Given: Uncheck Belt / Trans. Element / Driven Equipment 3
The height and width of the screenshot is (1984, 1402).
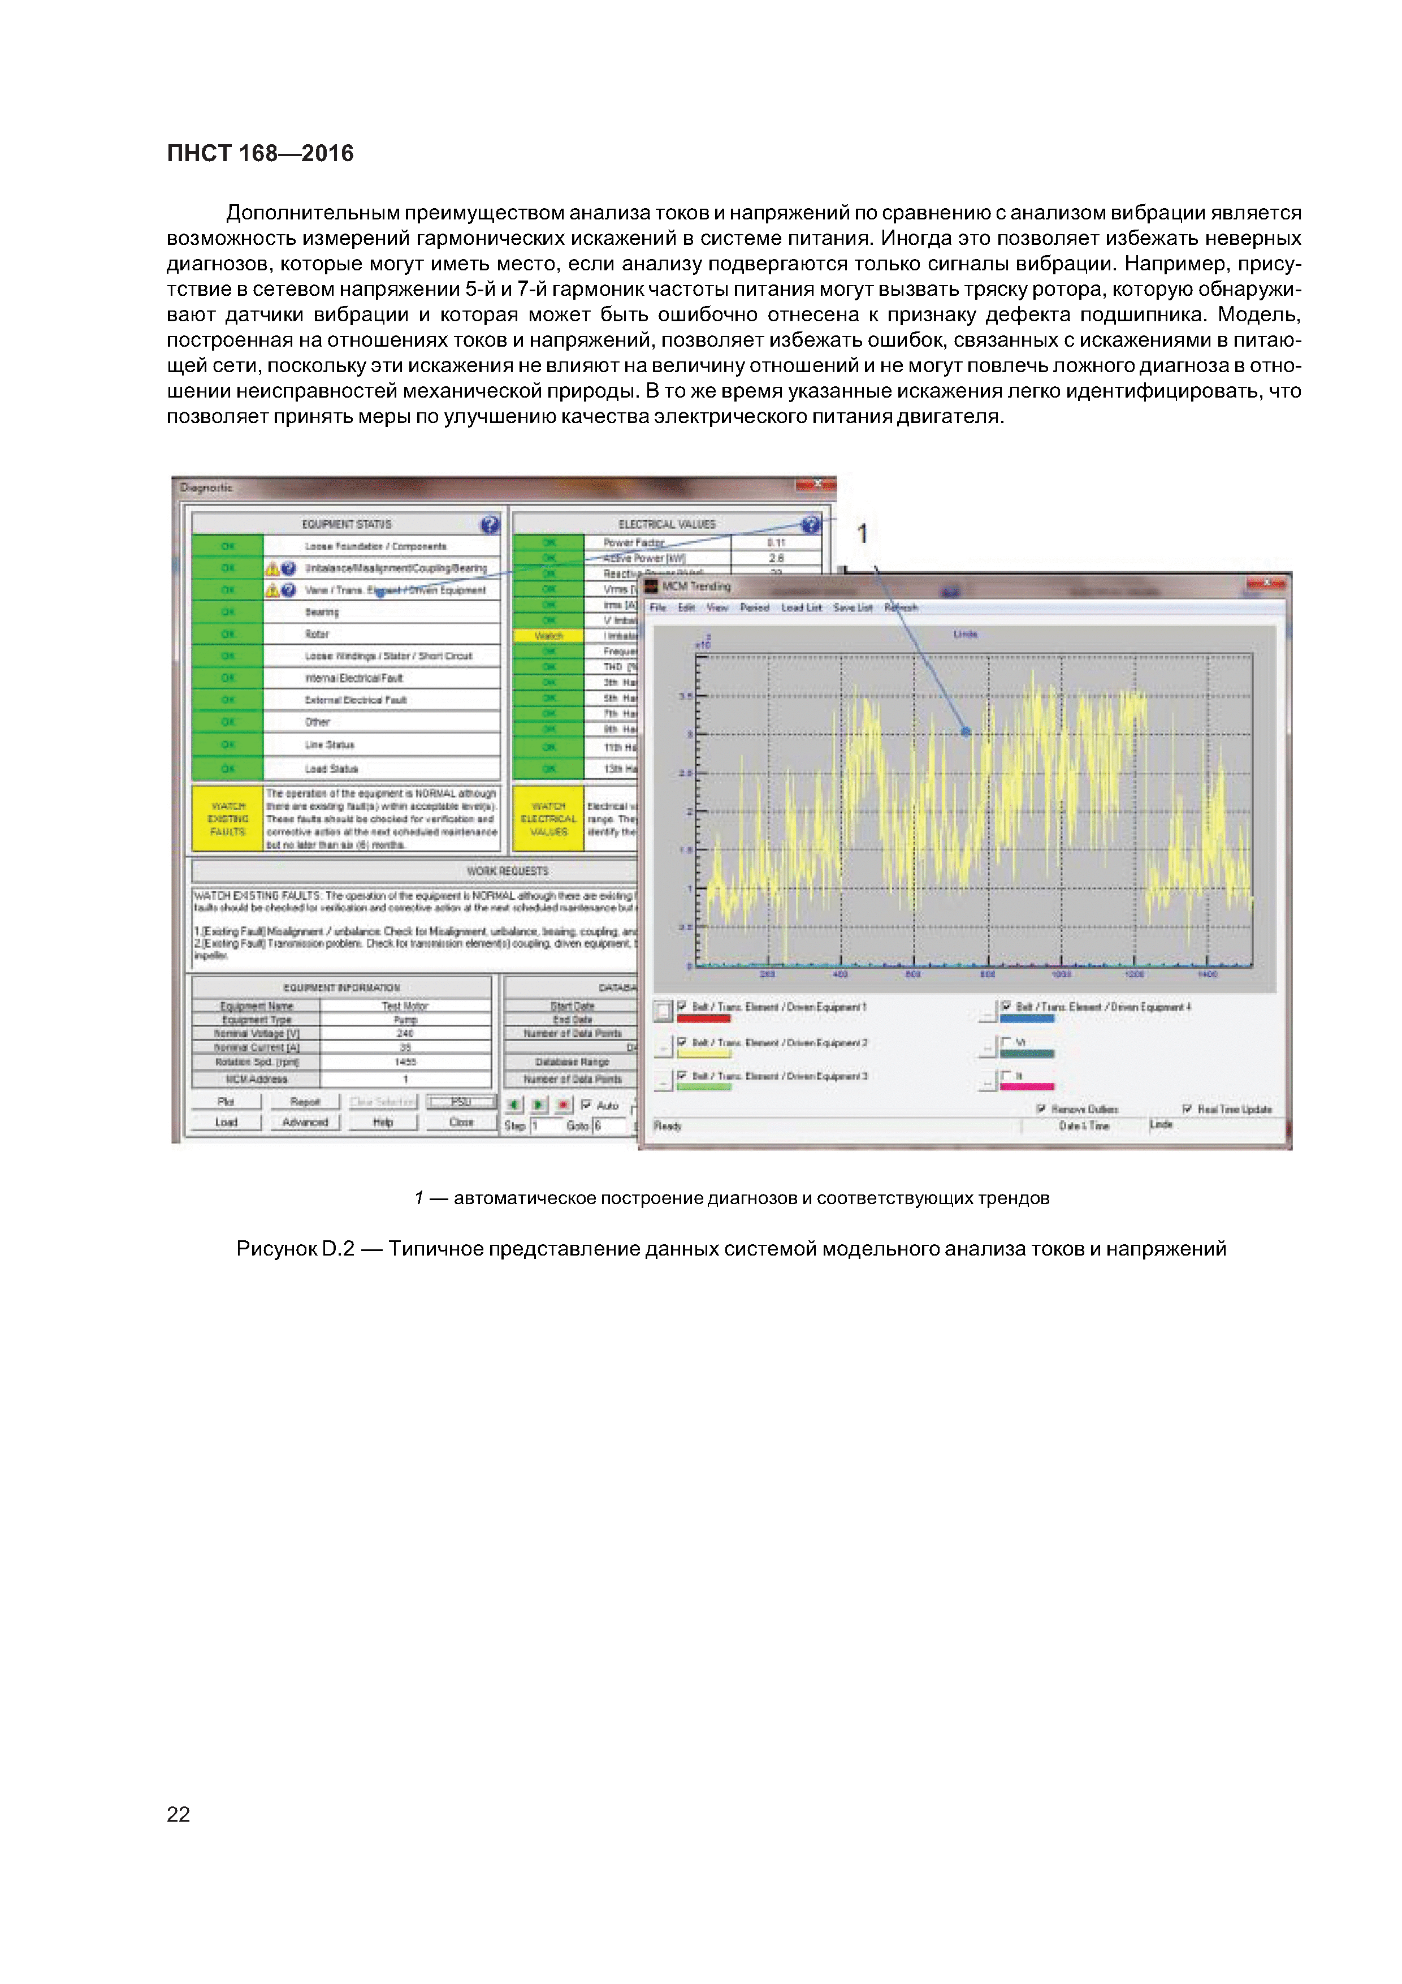Looking at the screenshot, I should 682,1075.
